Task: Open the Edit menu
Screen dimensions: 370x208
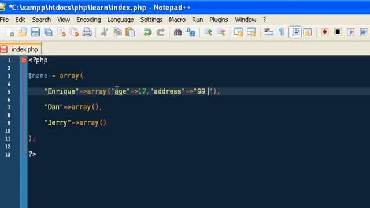Action: click(20, 20)
